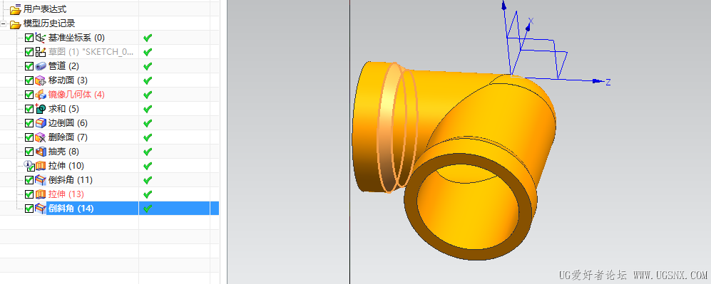Select the 管道 (2) feature
711x284 pixels.
tap(63, 66)
